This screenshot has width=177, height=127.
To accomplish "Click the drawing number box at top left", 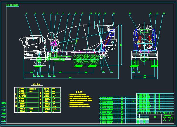I will coord(13,5).
